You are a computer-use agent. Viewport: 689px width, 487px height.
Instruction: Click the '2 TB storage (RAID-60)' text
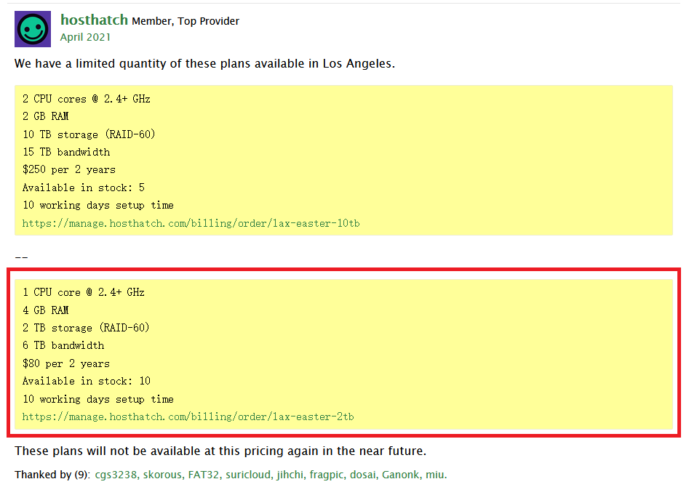(x=86, y=328)
